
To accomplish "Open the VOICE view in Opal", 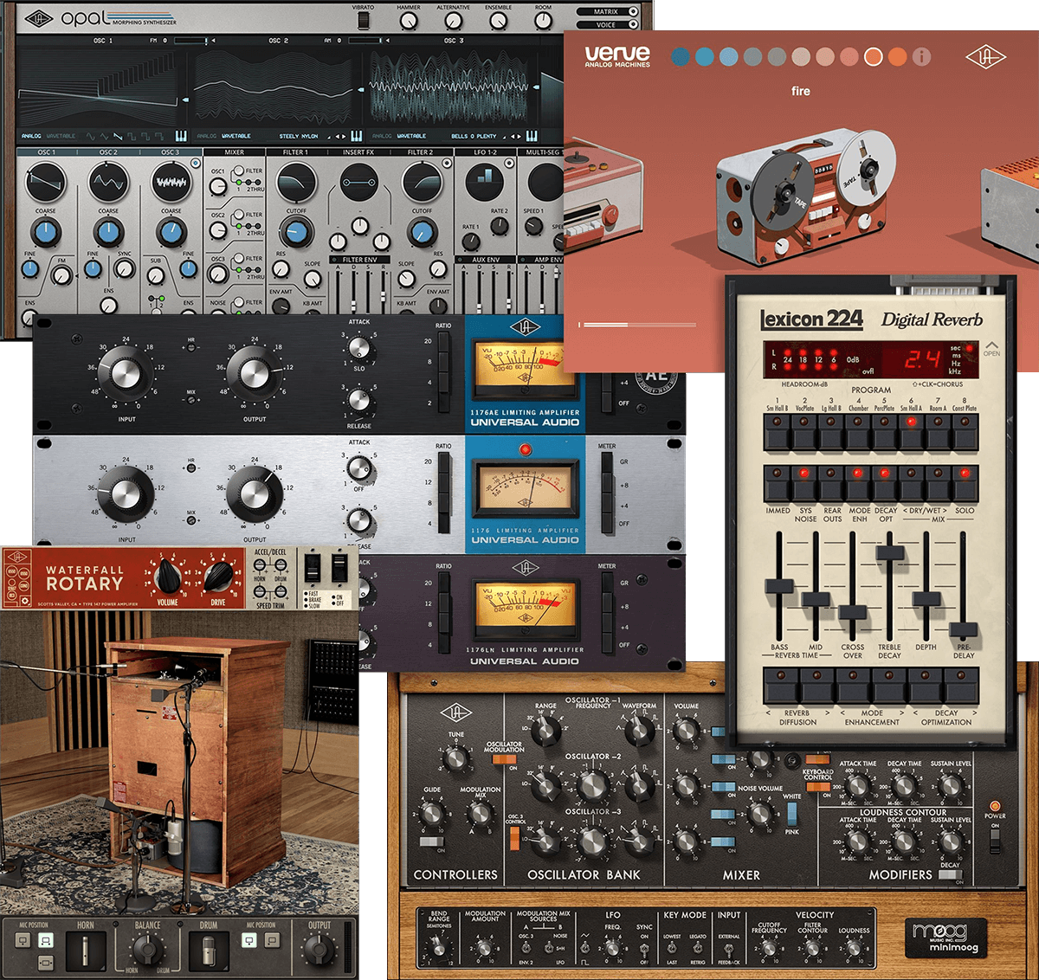I will click(x=609, y=25).
